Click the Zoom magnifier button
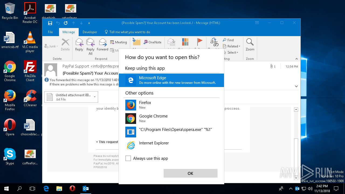The width and height of the screenshot is (345, 194). (250, 45)
